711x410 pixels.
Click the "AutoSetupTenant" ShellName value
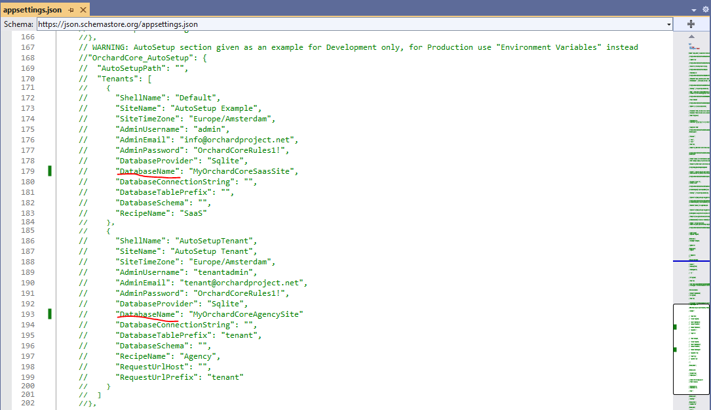(x=214, y=241)
